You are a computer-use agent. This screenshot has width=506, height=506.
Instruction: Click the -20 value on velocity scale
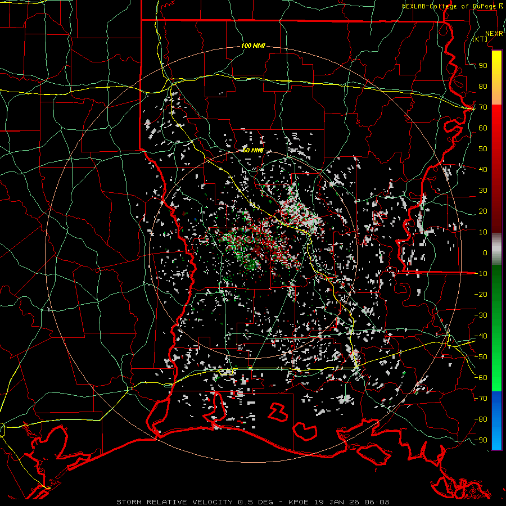tap(481, 294)
